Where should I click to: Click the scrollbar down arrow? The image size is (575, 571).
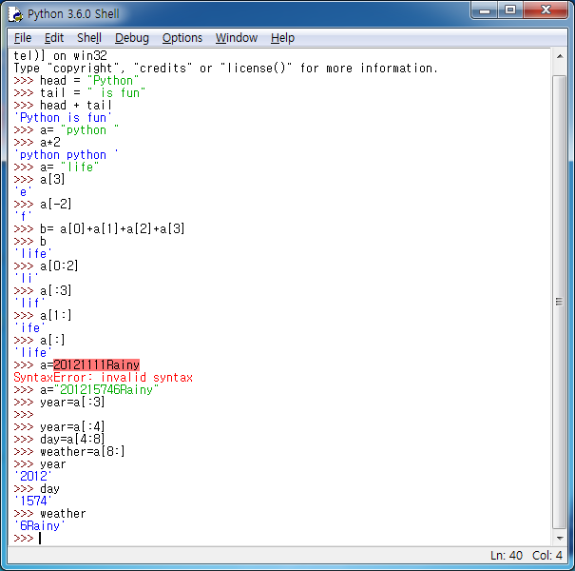click(560, 539)
